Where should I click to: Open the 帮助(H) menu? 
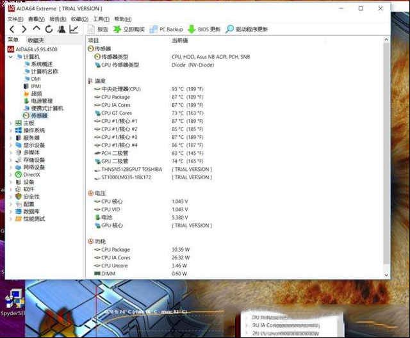[x=123, y=19]
